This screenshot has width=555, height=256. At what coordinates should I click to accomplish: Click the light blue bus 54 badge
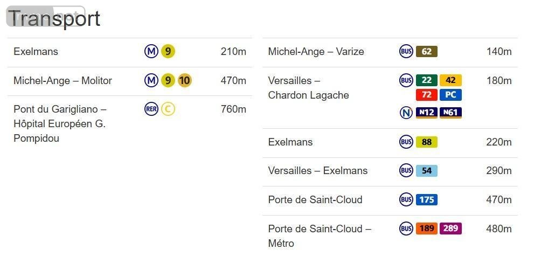[x=426, y=171]
